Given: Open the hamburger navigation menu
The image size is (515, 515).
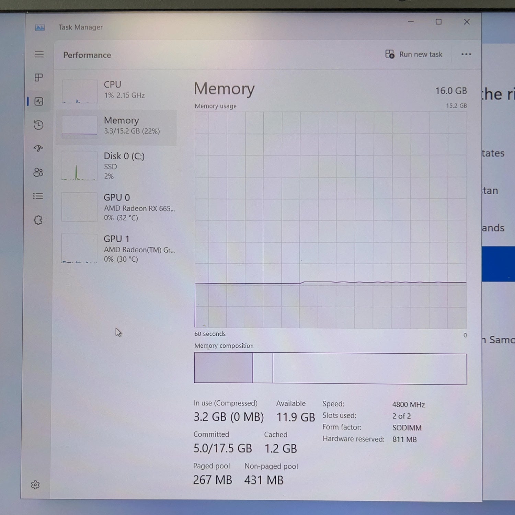Looking at the screenshot, I should [x=39, y=54].
